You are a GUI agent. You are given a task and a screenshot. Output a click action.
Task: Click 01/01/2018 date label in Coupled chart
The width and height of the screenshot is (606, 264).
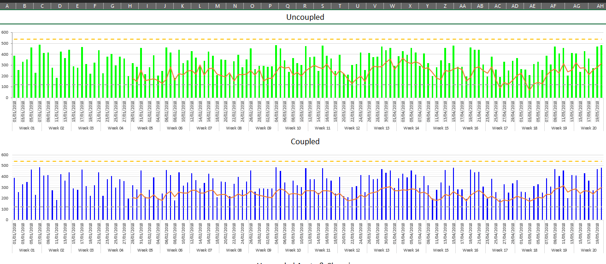click(15, 234)
